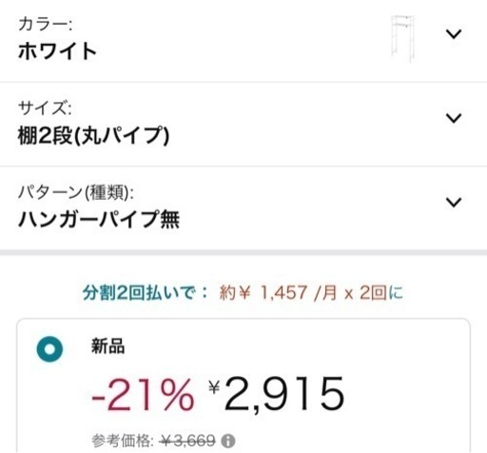Tap the カラー: label
The image size is (487, 453).
(46, 25)
